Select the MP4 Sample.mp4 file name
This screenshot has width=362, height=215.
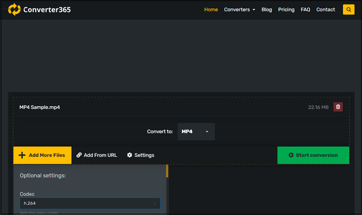(x=40, y=107)
